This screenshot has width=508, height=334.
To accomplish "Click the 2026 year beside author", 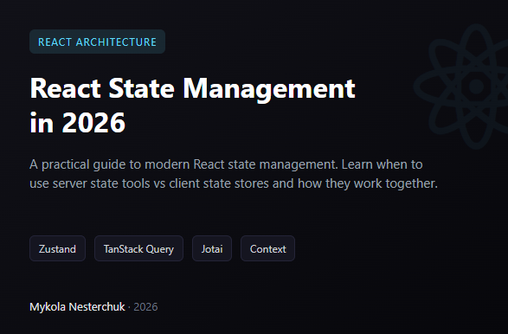I will (x=145, y=307).
